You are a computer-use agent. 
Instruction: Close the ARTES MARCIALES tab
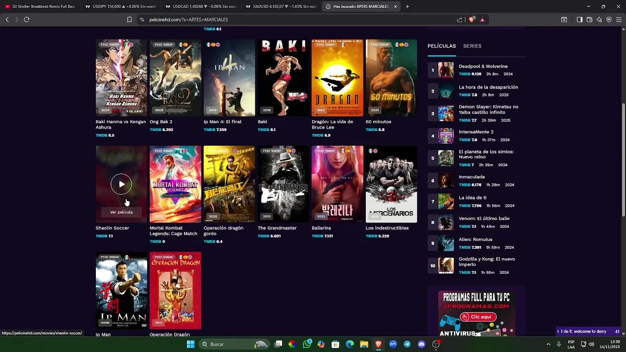[395, 6]
